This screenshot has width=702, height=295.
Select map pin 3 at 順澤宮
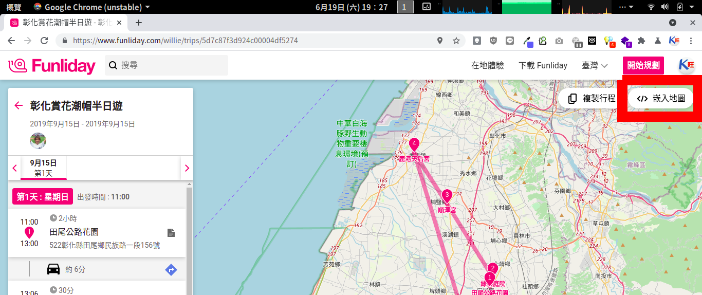tap(447, 196)
